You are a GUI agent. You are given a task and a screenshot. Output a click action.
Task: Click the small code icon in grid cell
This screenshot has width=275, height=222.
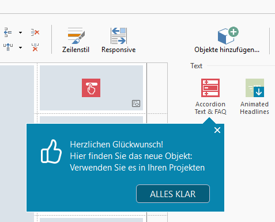click(136, 103)
